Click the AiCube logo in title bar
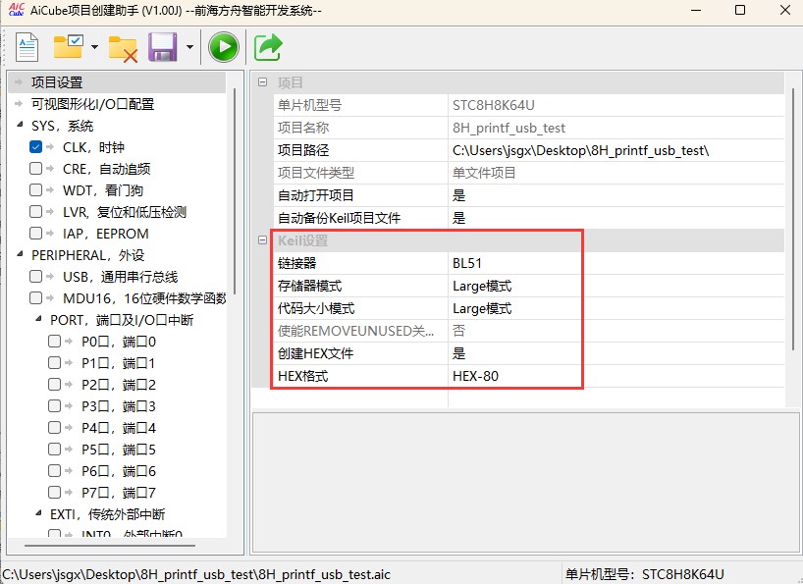Screen dimensions: 803x584 (x=17, y=10)
